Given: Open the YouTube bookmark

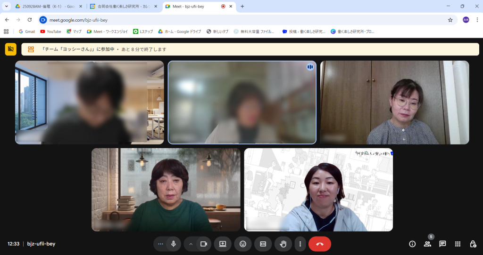Looking at the screenshot, I should click(x=51, y=32).
